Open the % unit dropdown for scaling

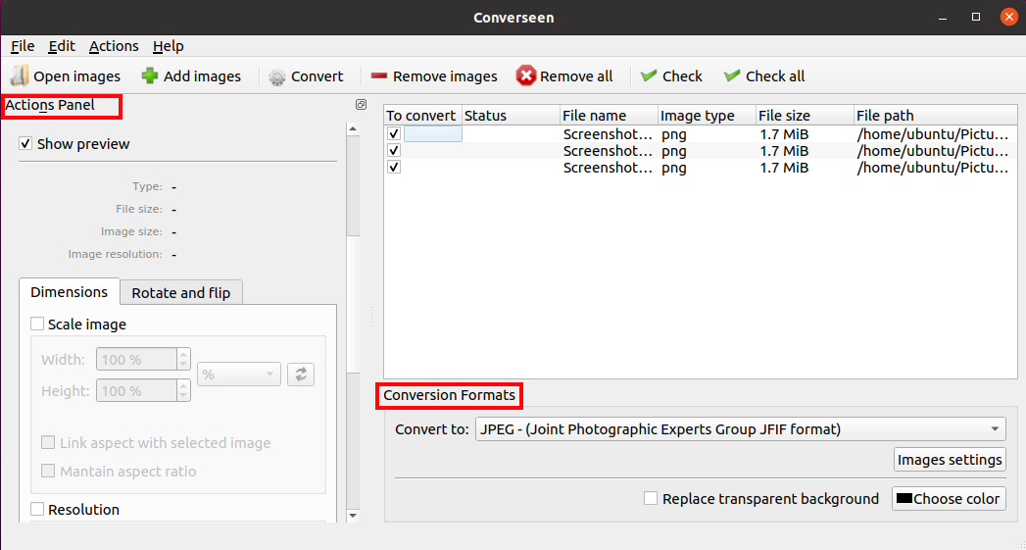coord(239,375)
